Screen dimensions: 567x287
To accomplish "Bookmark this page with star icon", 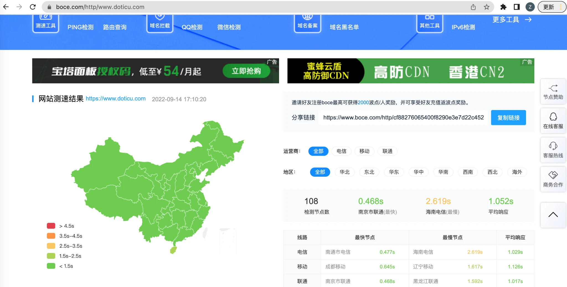I will tap(486, 7).
